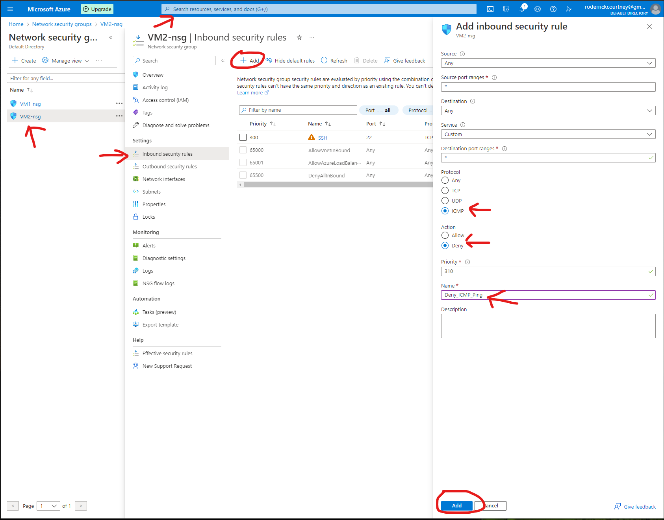
Task: Expand the Manage view dropdown
Action: pyautogui.click(x=66, y=61)
